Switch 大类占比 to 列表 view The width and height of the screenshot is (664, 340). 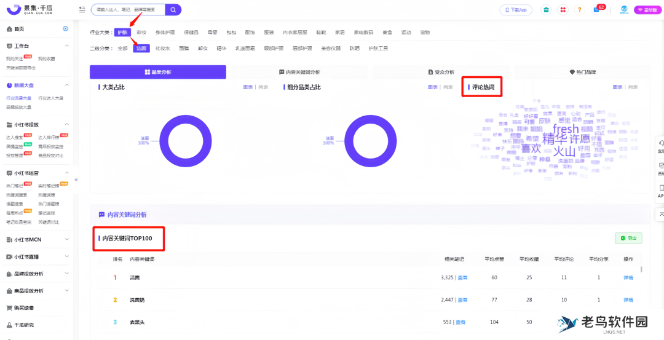[x=263, y=87]
